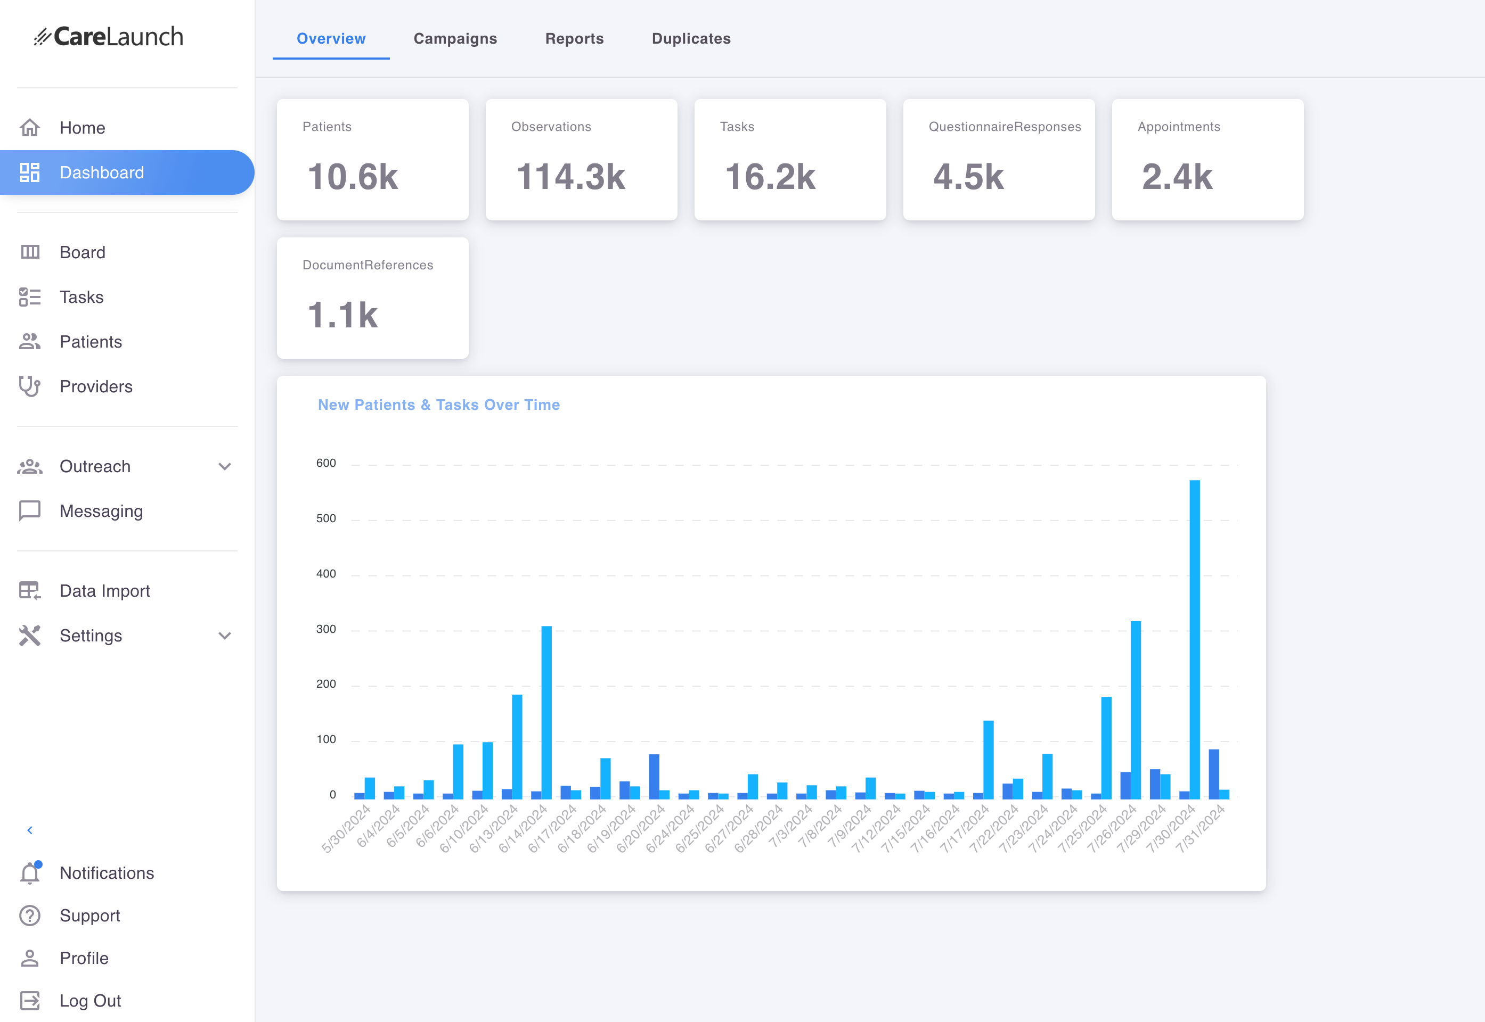Click the Appointments 2.4k stat card

pyautogui.click(x=1208, y=160)
